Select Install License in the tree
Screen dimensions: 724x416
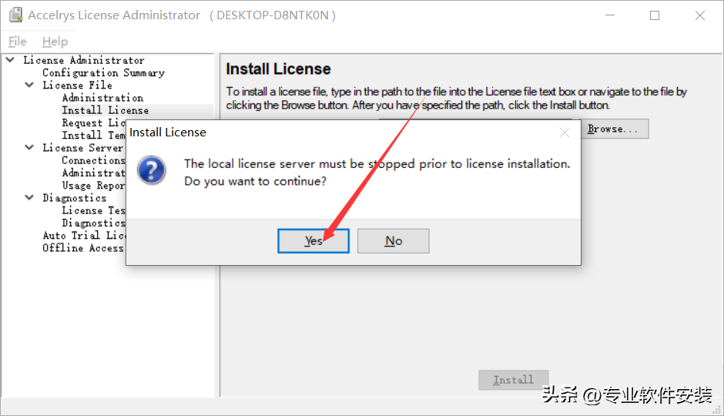tap(106, 110)
